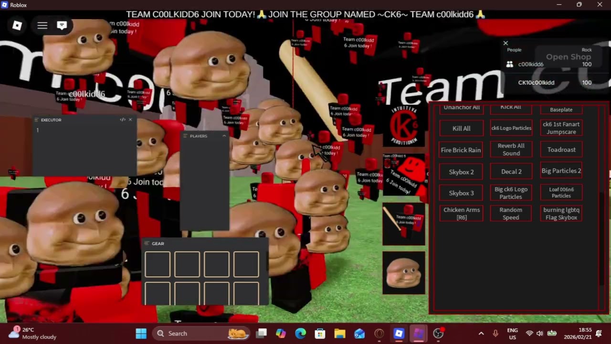Toggle the chat bubble icon
611x344 pixels.
tap(62, 25)
